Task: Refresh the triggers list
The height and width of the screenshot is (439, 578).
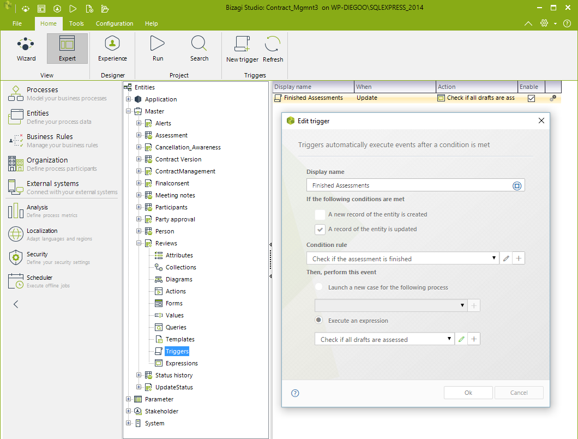Action: 273,50
